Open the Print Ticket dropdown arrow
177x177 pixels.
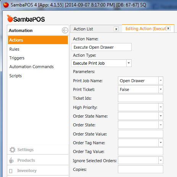pyautogui.click(x=161, y=89)
